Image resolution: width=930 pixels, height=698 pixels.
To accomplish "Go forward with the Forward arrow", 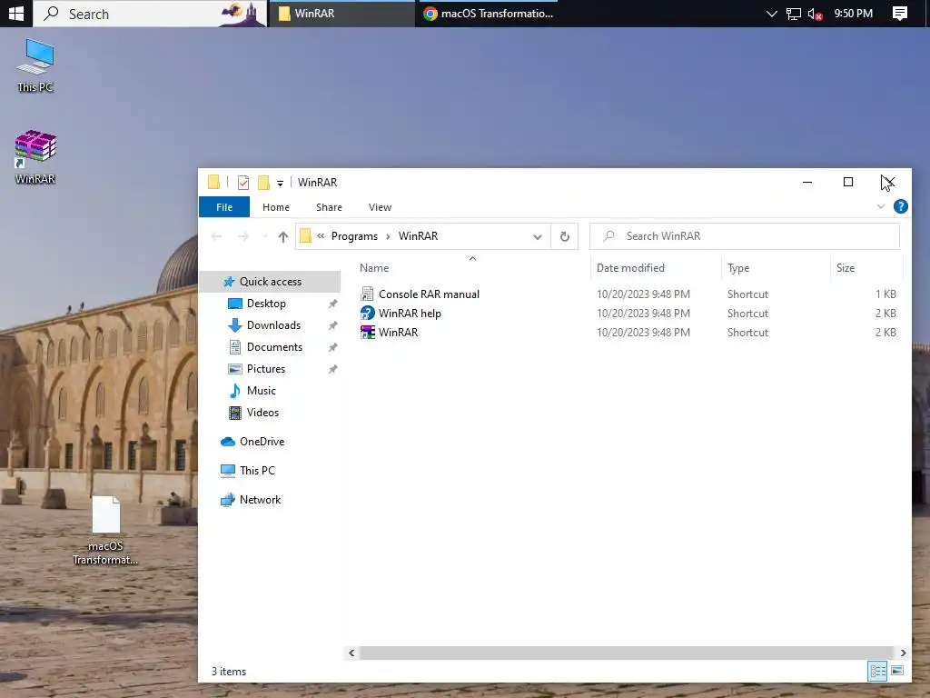I will [242, 237].
